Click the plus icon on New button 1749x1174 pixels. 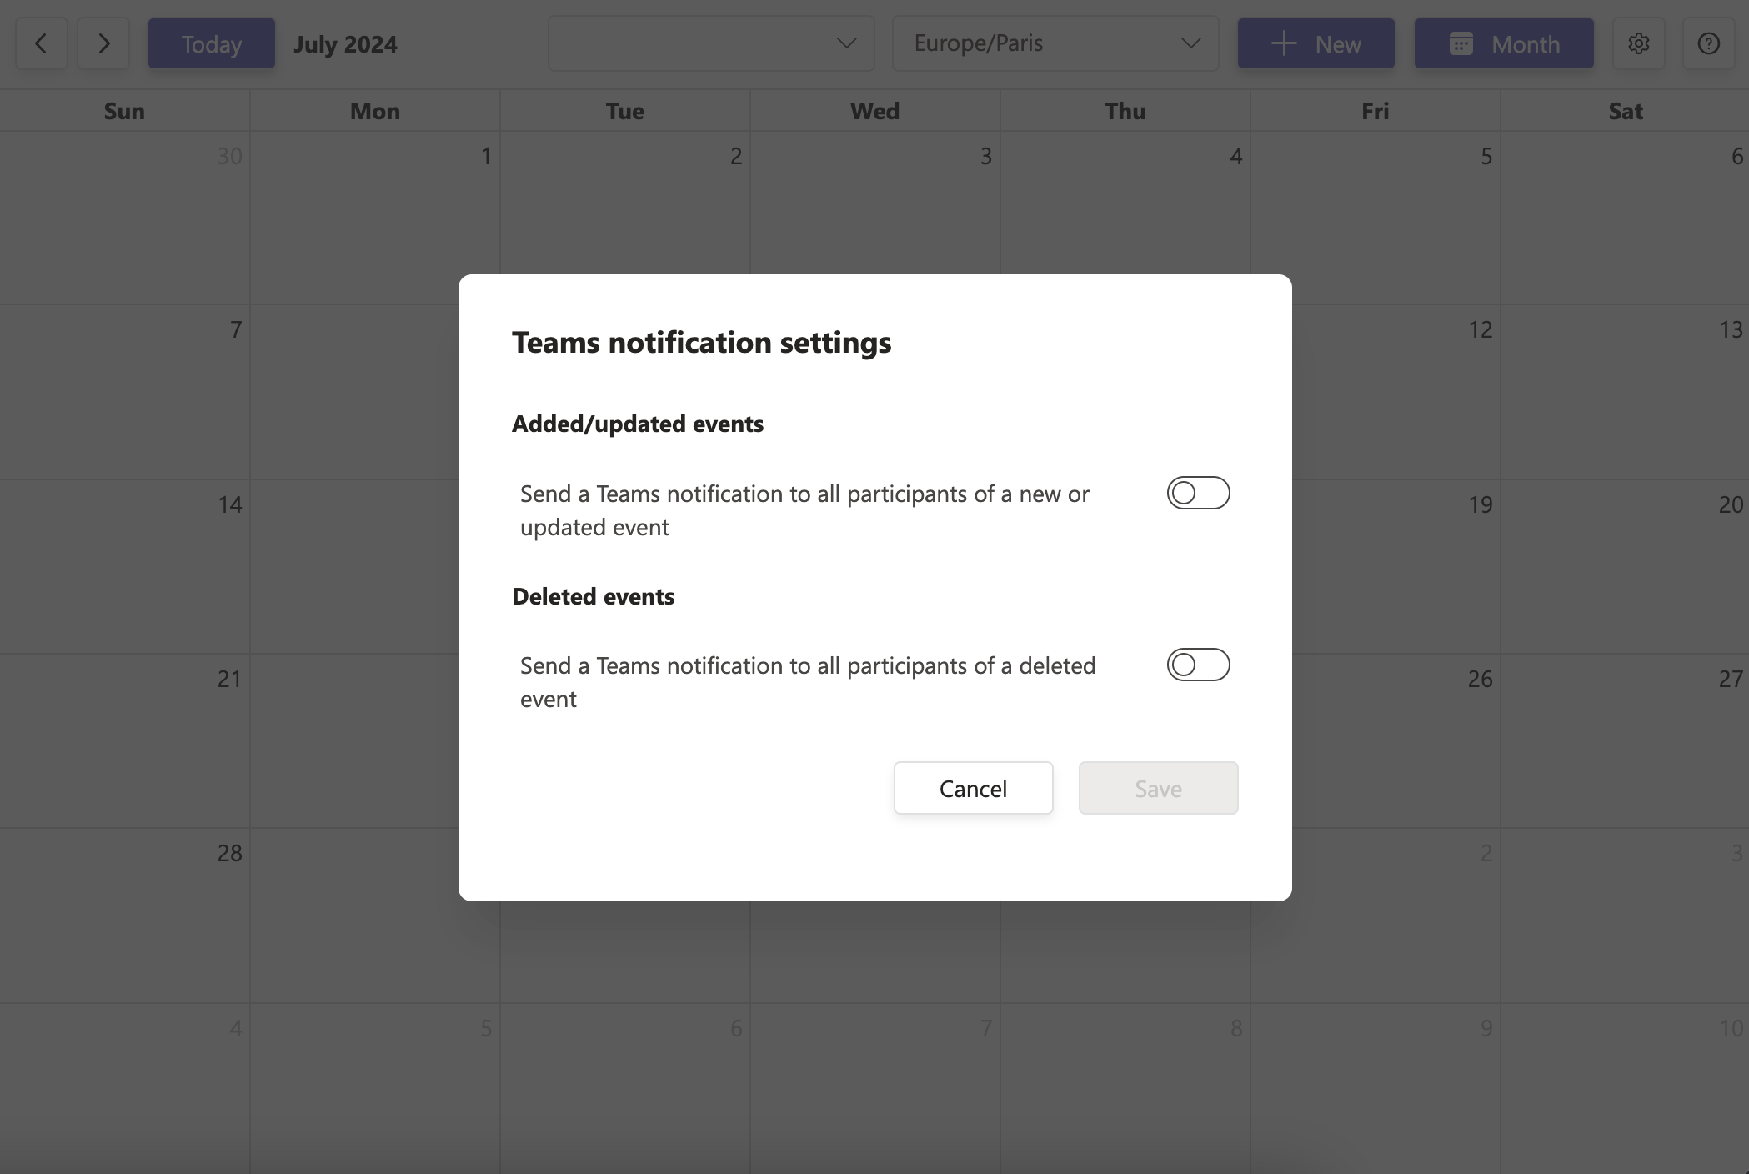[1284, 43]
